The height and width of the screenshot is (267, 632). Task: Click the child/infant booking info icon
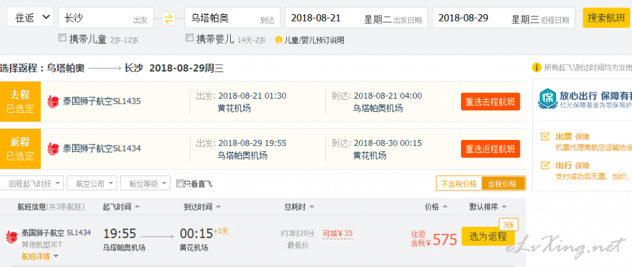tap(278, 40)
